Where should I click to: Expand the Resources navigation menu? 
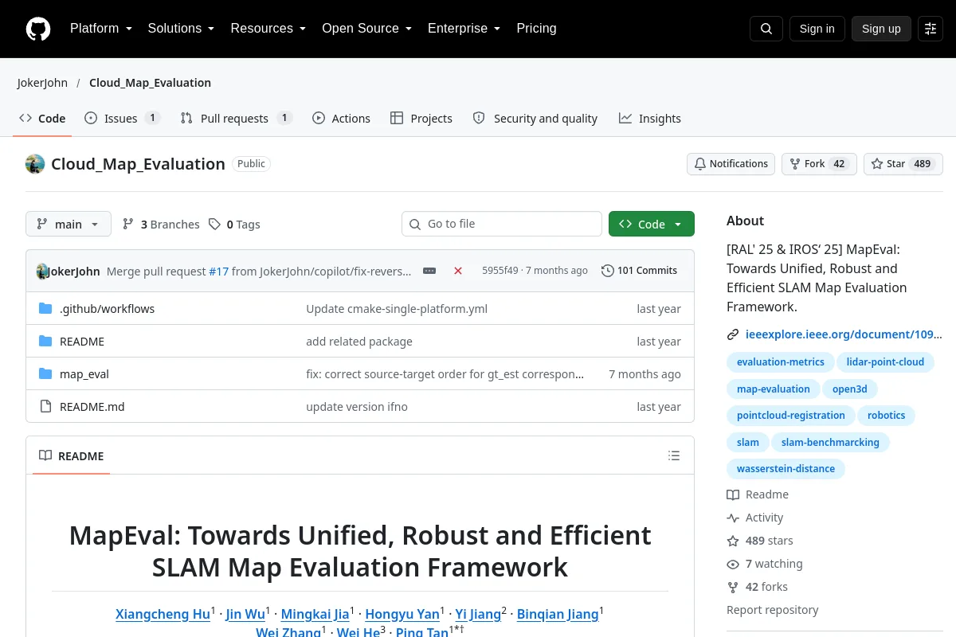click(268, 29)
